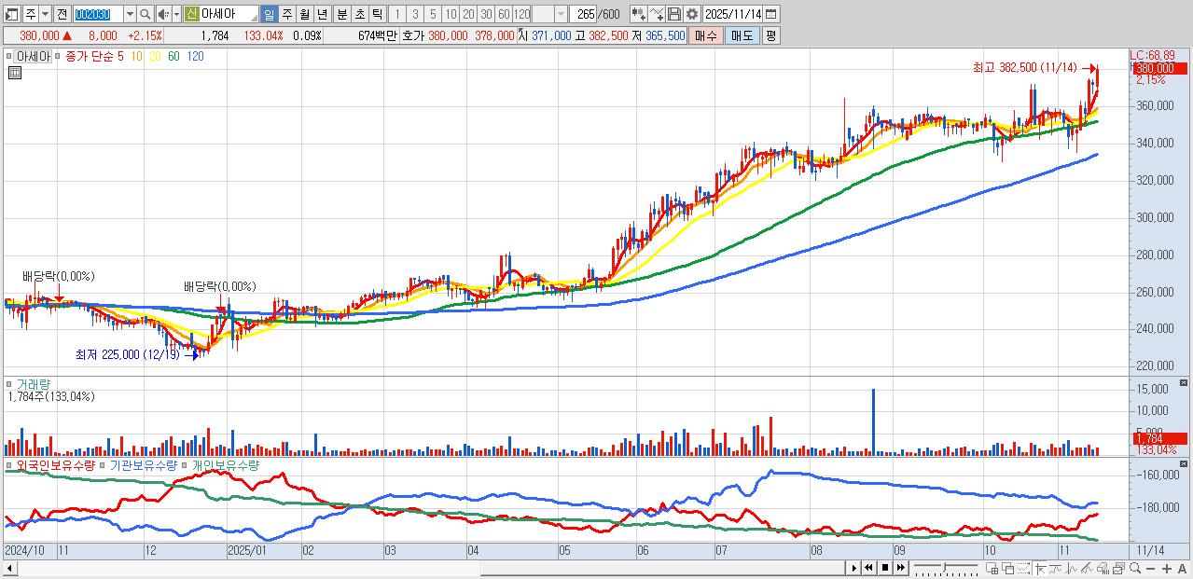Screen dimensions: 1193x579
Task: Click the 기관보유수량 legend label
Action: (144, 464)
